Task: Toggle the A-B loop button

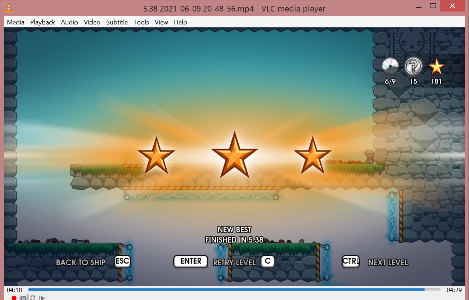Action: pos(33,297)
